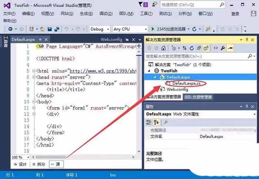Image resolution: width=259 pixels, height=179 pixels.
Task: Switch to 拆分 view
Action: [x=39, y=164]
